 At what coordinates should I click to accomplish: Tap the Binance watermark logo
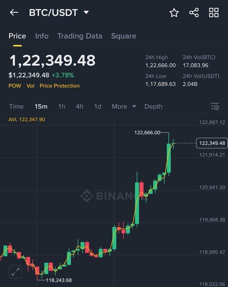[x=87, y=196]
